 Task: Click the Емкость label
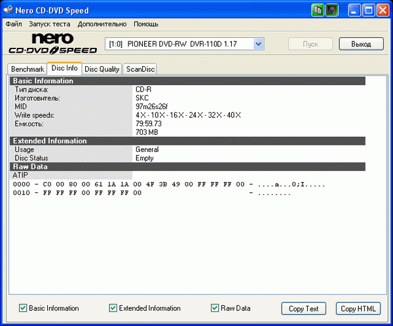[x=29, y=124]
